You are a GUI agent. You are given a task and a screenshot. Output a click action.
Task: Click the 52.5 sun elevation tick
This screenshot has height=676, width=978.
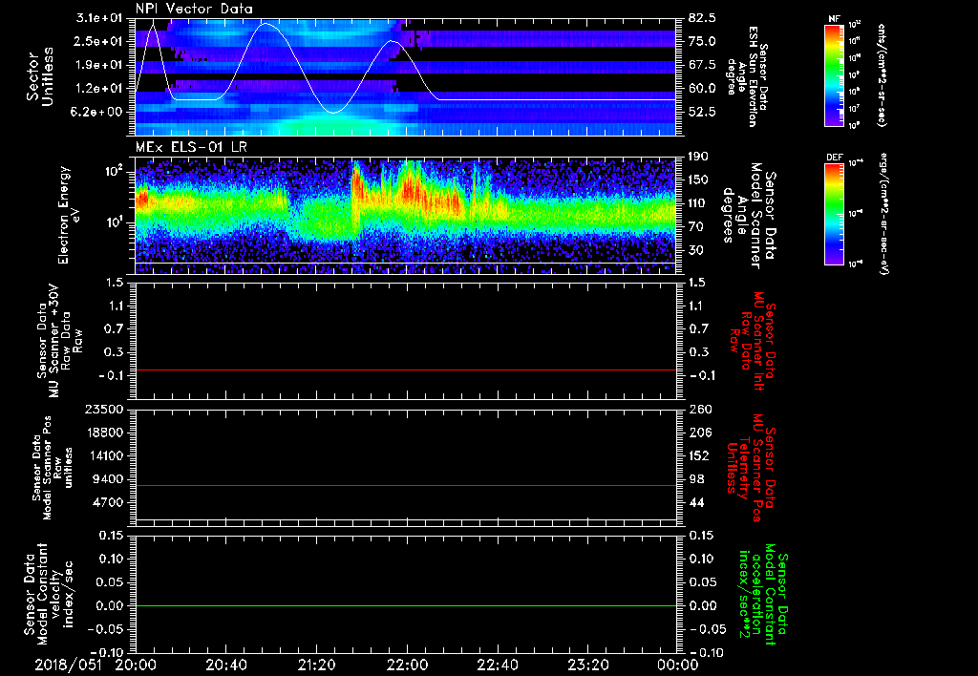[x=702, y=113]
